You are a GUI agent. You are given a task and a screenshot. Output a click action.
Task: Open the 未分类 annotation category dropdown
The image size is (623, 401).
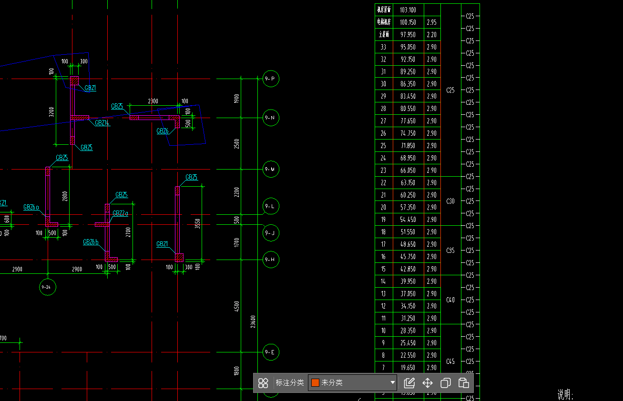(x=353, y=382)
